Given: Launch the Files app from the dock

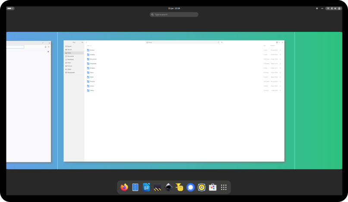Looking at the screenshot, I should pyautogui.click(x=135, y=187).
